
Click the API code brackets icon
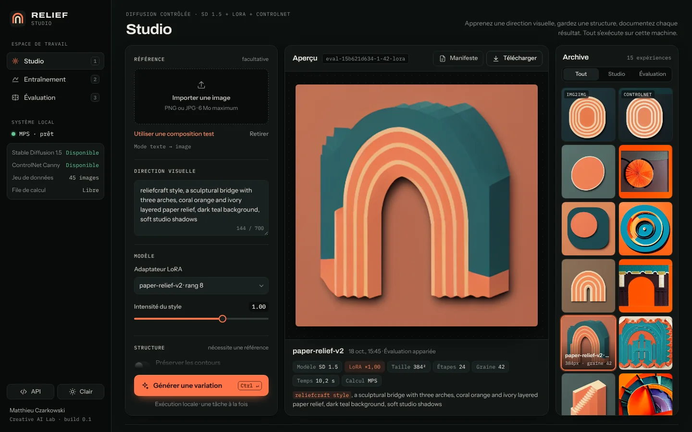[x=24, y=392]
